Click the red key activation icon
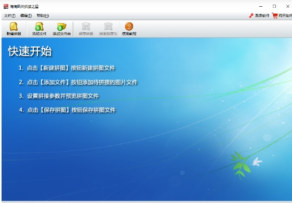This screenshot has height=203, width=292. pos(251,16)
